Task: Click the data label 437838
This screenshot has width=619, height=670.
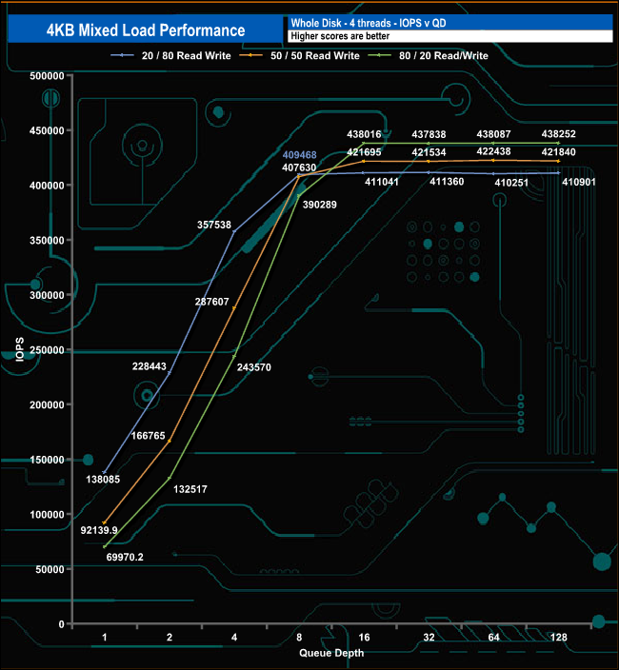Action: click(x=429, y=134)
